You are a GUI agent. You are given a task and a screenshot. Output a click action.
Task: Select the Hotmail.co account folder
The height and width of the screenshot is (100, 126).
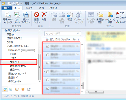point(22,50)
